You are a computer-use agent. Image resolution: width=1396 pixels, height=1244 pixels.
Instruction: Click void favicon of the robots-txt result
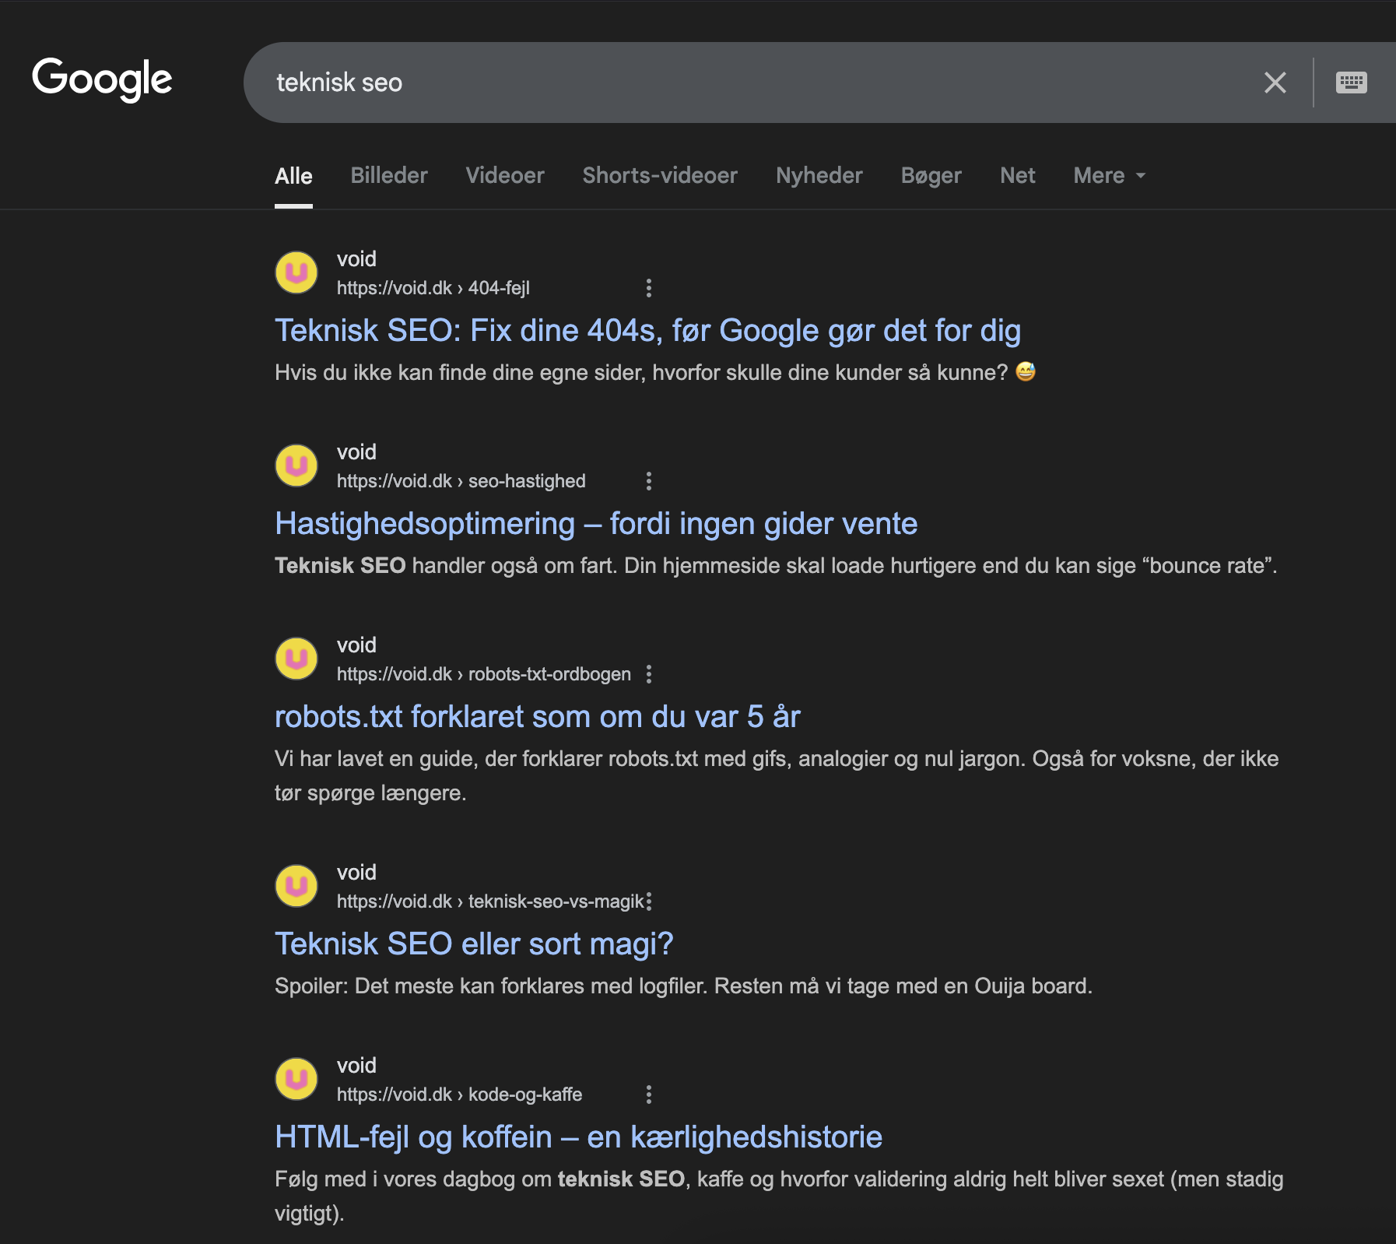tap(296, 659)
